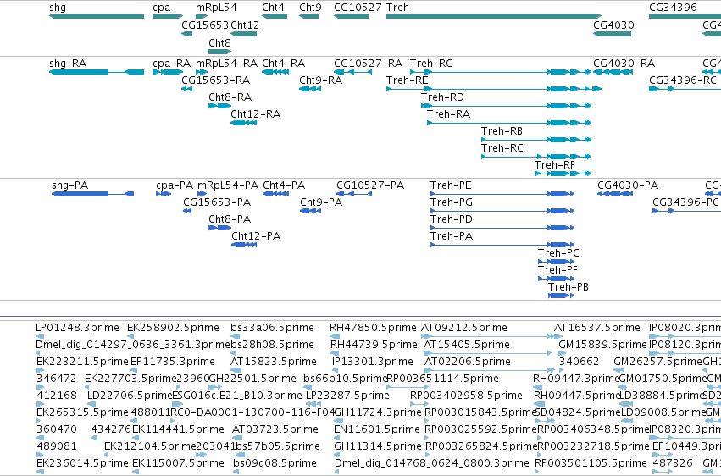Select the Treh-RC transcript label
The image size is (721, 476).
pyautogui.click(x=502, y=148)
